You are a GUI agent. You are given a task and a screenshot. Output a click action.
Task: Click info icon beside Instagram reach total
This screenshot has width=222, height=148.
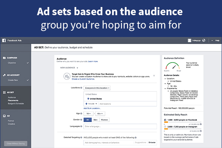tap(201, 131)
